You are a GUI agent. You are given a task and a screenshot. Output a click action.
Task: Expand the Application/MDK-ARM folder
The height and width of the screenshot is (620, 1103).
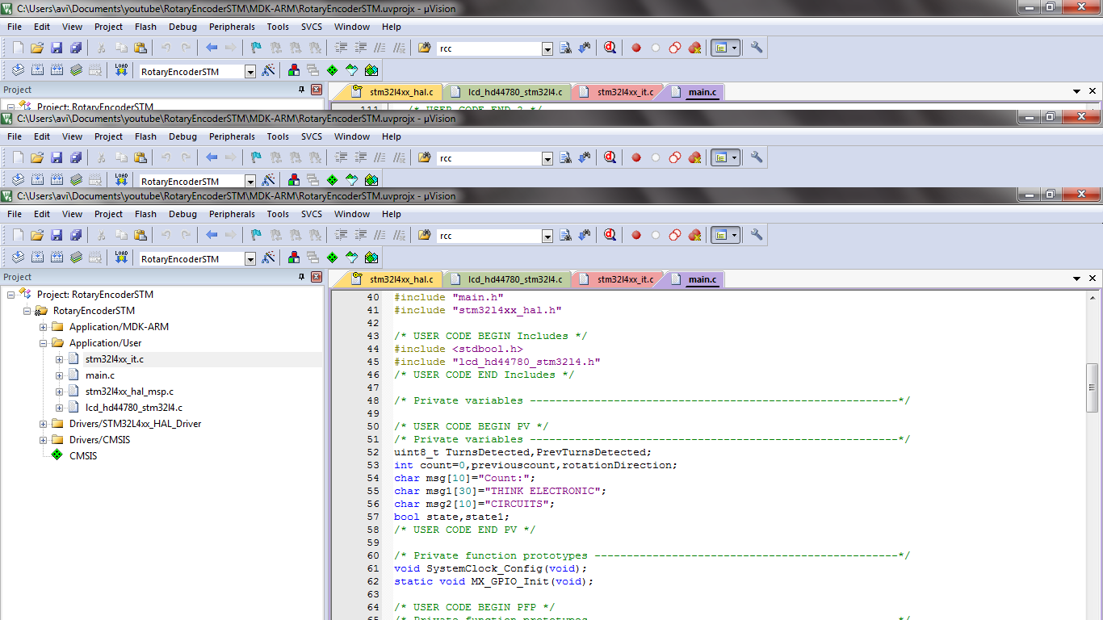pos(44,327)
